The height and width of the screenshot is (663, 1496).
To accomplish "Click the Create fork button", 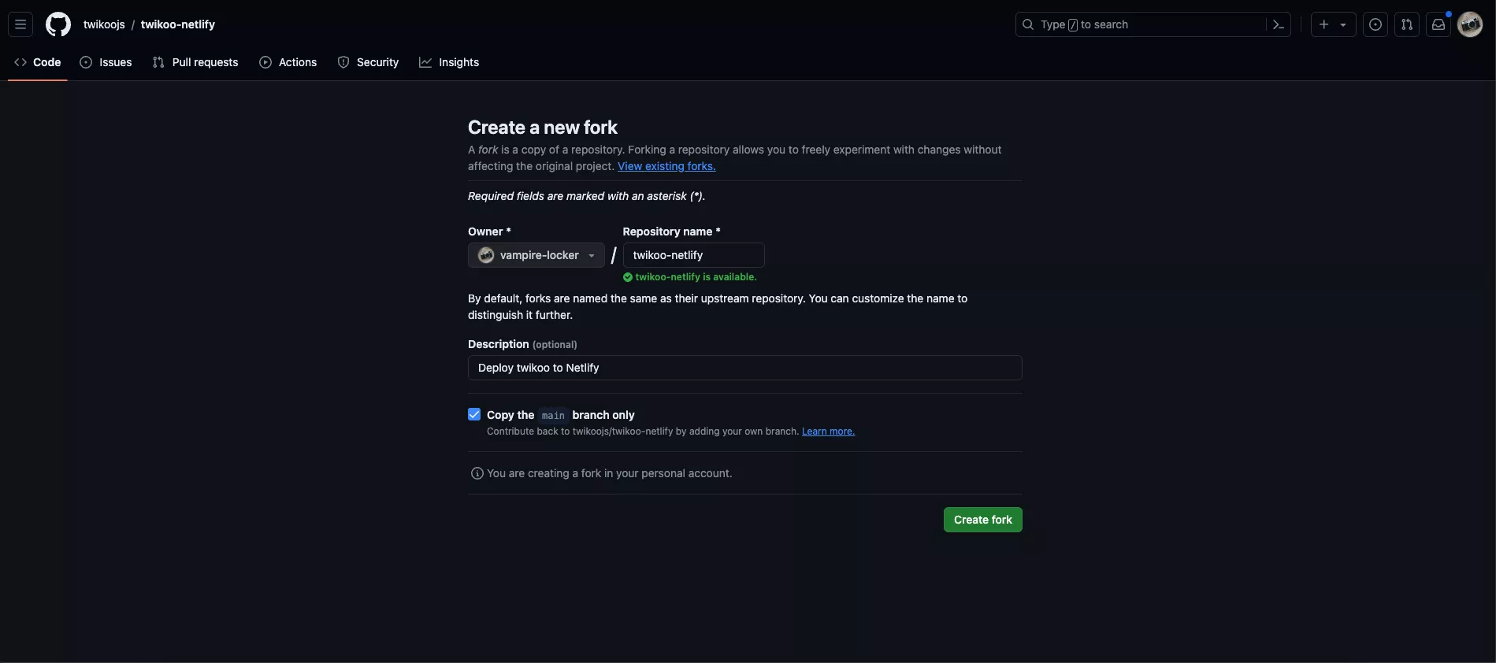I will 982,520.
